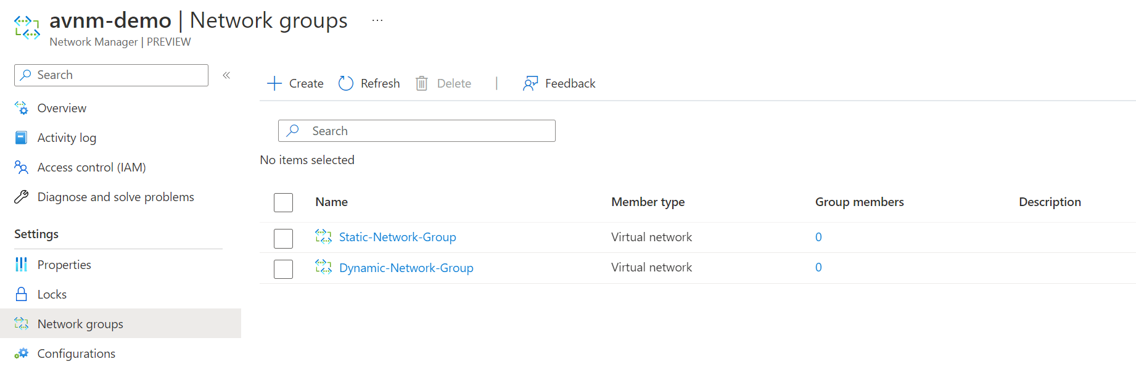Click the plus icon beside Create
1136x372 pixels.
pyautogui.click(x=274, y=83)
